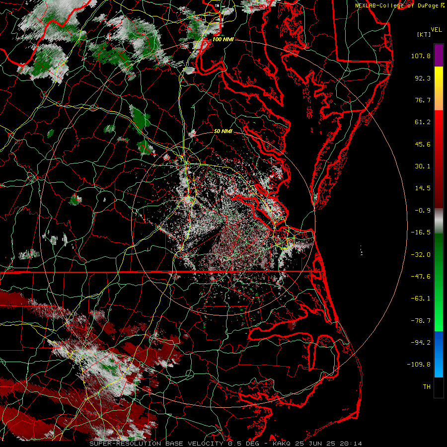447x447 pixels.
Task: Click the [KT] units label
Action: pyautogui.click(x=424, y=34)
